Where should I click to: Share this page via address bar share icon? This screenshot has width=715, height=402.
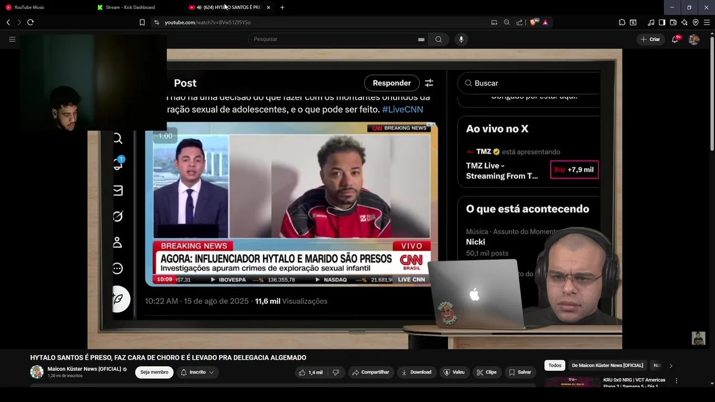tap(519, 22)
